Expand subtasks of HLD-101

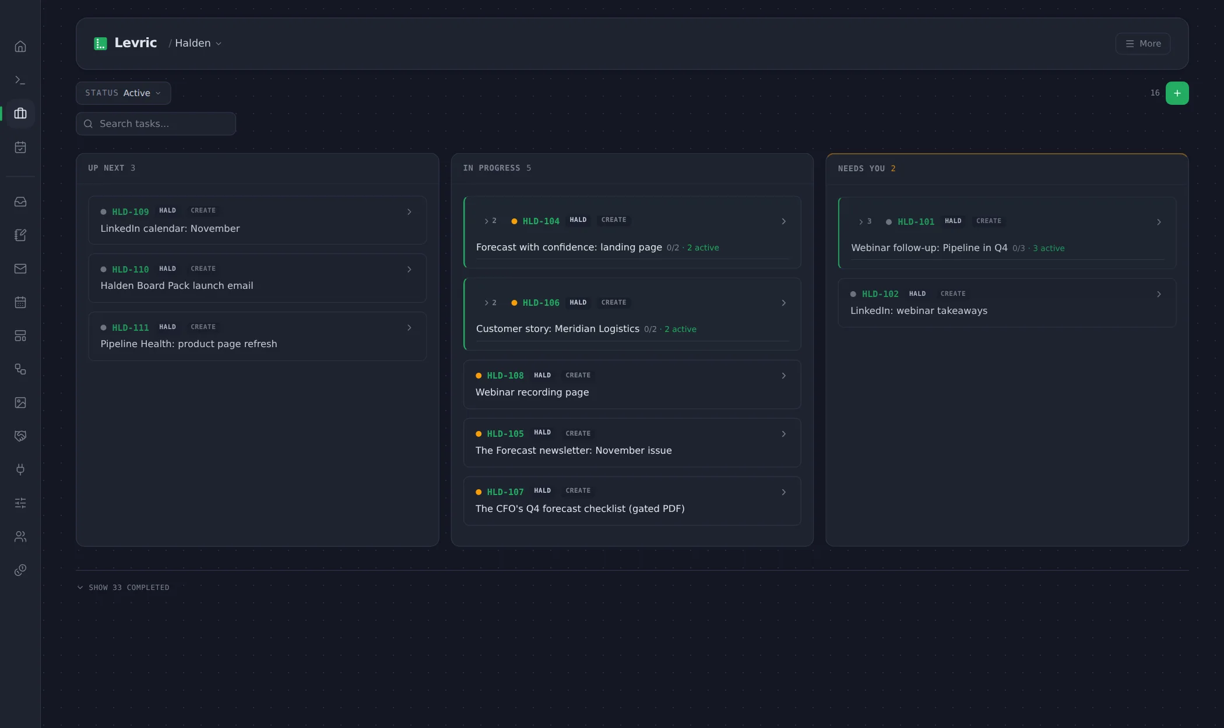point(865,221)
